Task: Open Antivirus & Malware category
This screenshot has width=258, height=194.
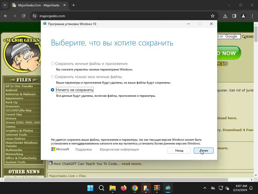Action: (21, 94)
